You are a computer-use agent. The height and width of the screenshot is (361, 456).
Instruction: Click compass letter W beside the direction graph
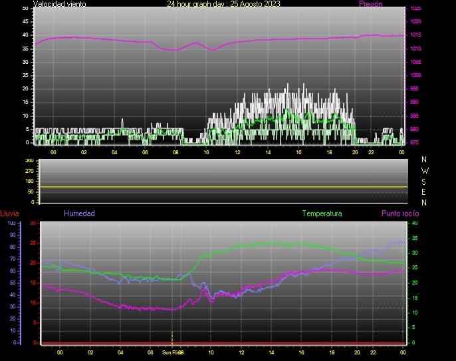[425, 170]
